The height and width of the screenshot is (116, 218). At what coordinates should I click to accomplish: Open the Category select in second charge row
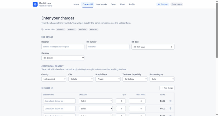tap(96, 109)
